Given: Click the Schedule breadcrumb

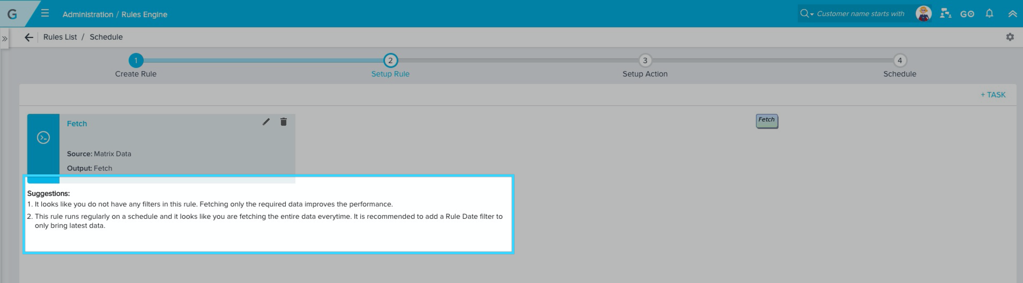Looking at the screenshot, I should pyautogui.click(x=106, y=37).
